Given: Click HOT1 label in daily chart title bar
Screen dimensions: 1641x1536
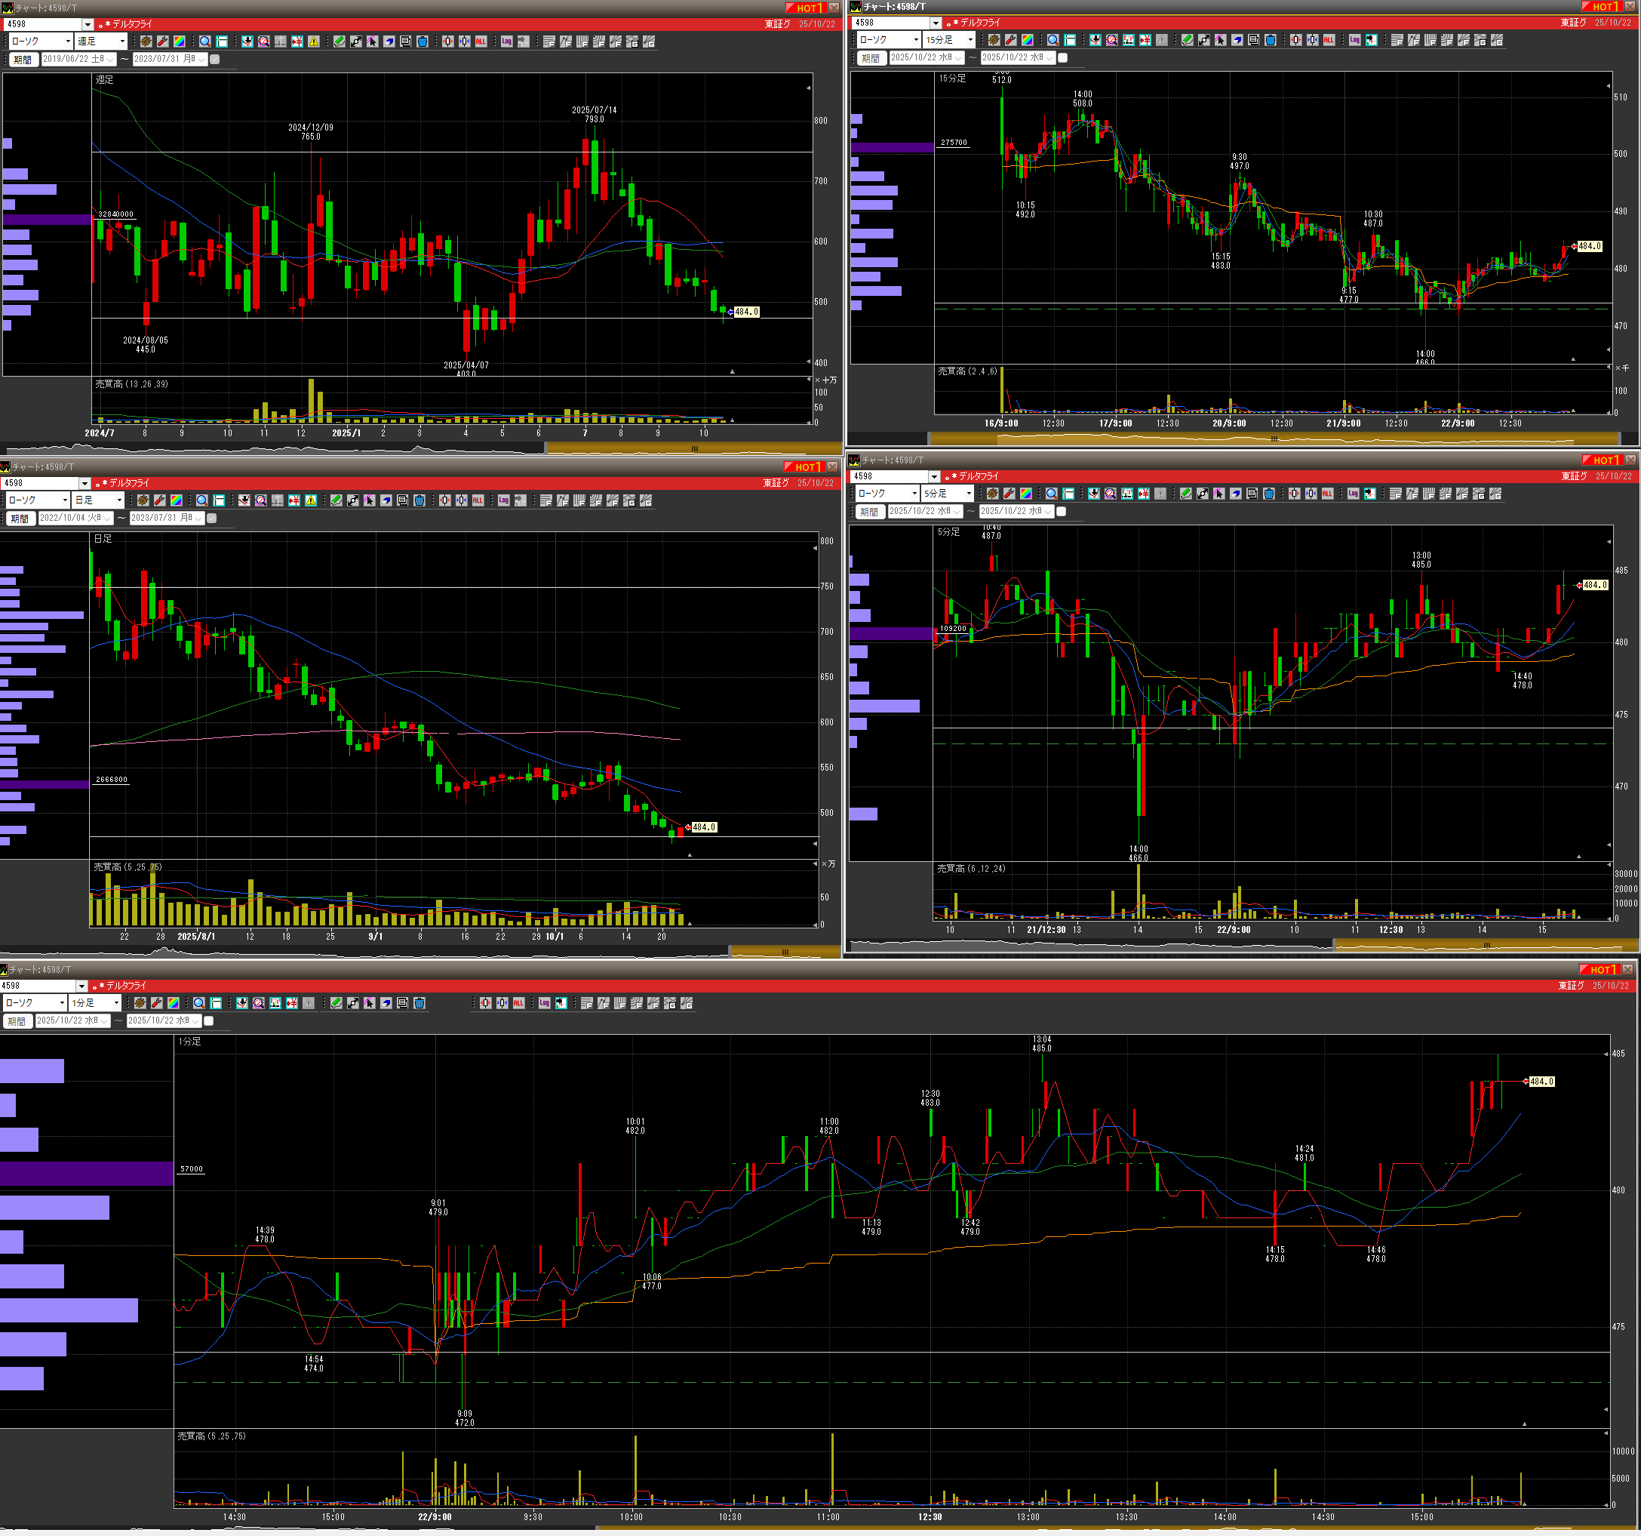Looking at the screenshot, I should 806,467.
